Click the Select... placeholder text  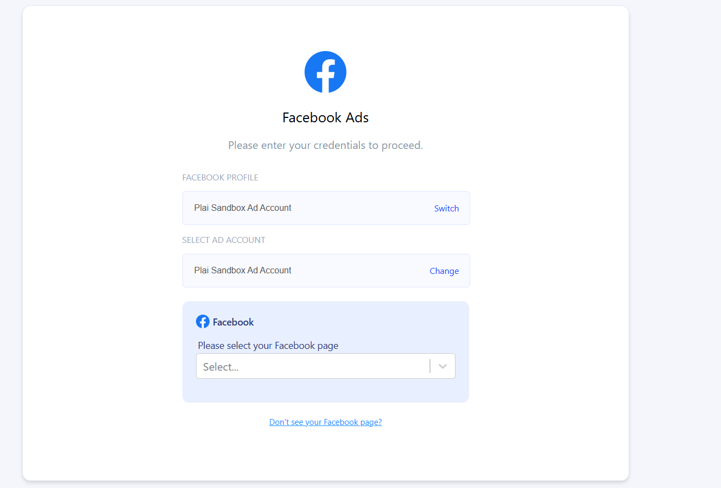221,367
